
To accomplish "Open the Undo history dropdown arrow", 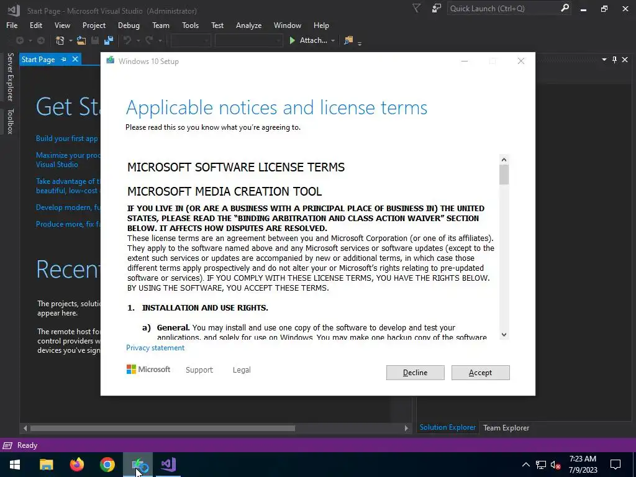I will tap(138, 40).
